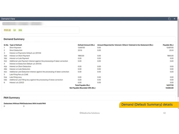Click the Type of Default column header
179x134 pixels.
click(16, 45)
